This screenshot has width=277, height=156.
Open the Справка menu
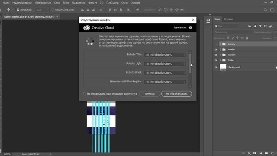point(135,3)
